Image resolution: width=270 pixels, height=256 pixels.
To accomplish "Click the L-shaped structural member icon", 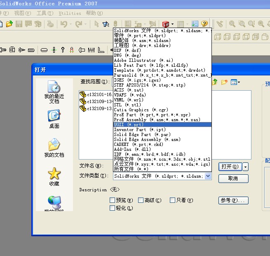I will point(101,50).
